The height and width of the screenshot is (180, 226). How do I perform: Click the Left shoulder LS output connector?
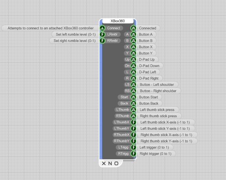(x=133, y=84)
